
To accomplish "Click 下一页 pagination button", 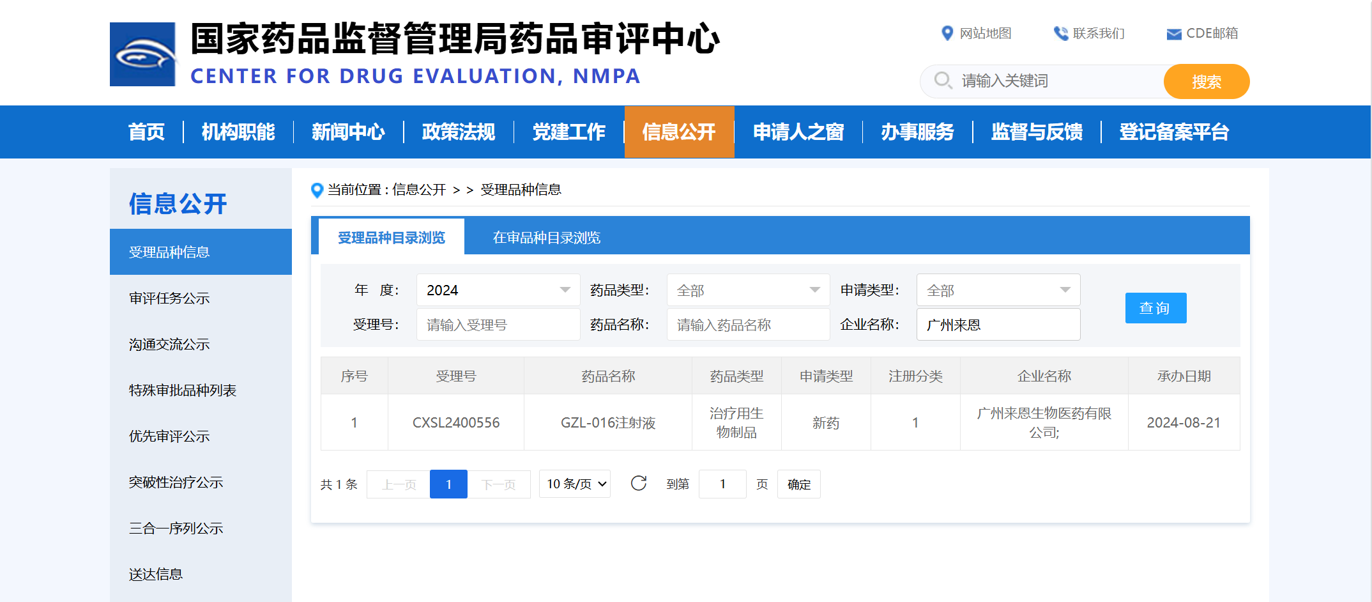I will (499, 484).
